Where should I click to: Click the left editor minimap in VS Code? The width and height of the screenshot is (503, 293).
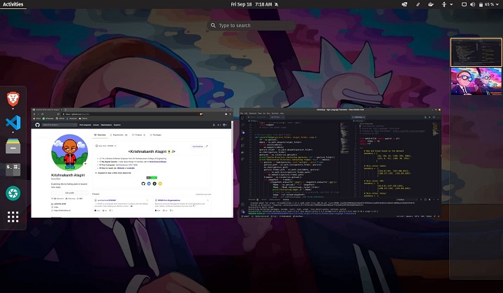pyautogui.click(x=344, y=137)
